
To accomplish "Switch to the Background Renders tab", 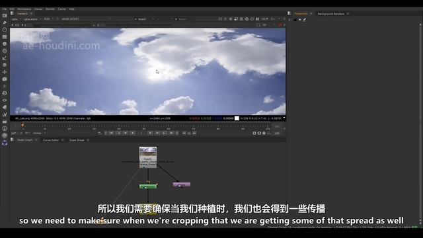I will (x=330, y=14).
